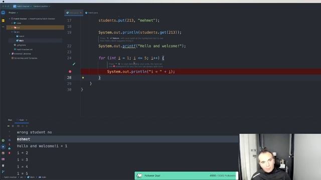Click the habit-tracker project badge icon
Image resolution: width=321 pixels, height=180 pixels.
point(15,6)
